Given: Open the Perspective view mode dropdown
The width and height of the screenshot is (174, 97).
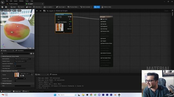Looking at the screenshot, I should pos(7,11).
